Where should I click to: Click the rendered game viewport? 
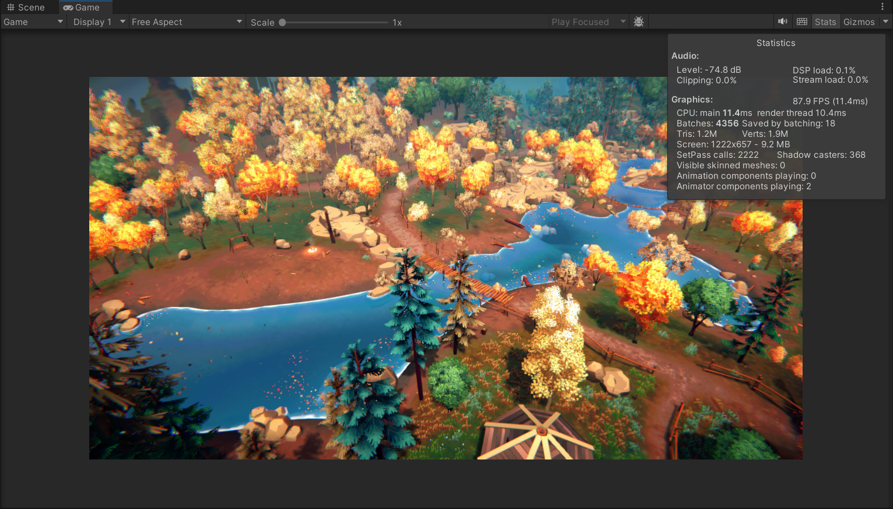(446, 268)
